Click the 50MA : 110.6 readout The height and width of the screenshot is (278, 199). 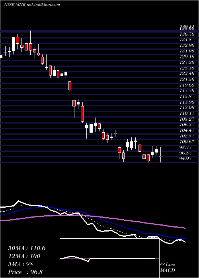tap(27, 248)
